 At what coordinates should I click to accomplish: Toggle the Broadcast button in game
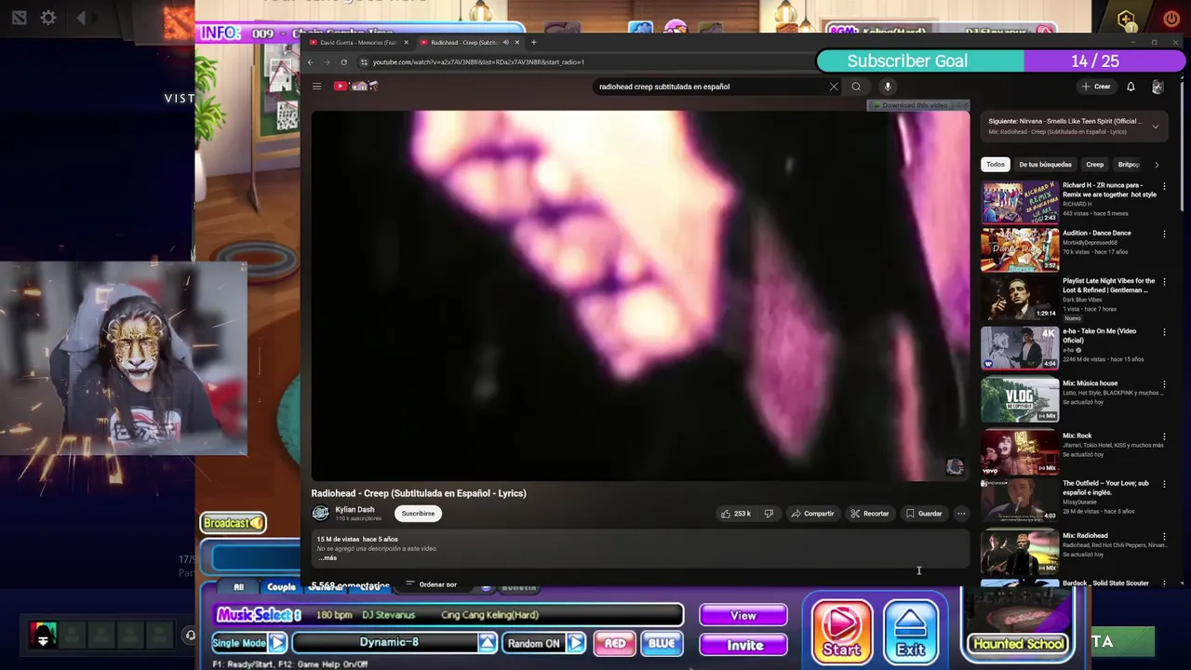click(x=234, y=523)
